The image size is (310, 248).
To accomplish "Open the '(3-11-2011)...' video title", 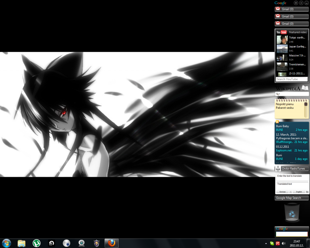I will 297,73.
